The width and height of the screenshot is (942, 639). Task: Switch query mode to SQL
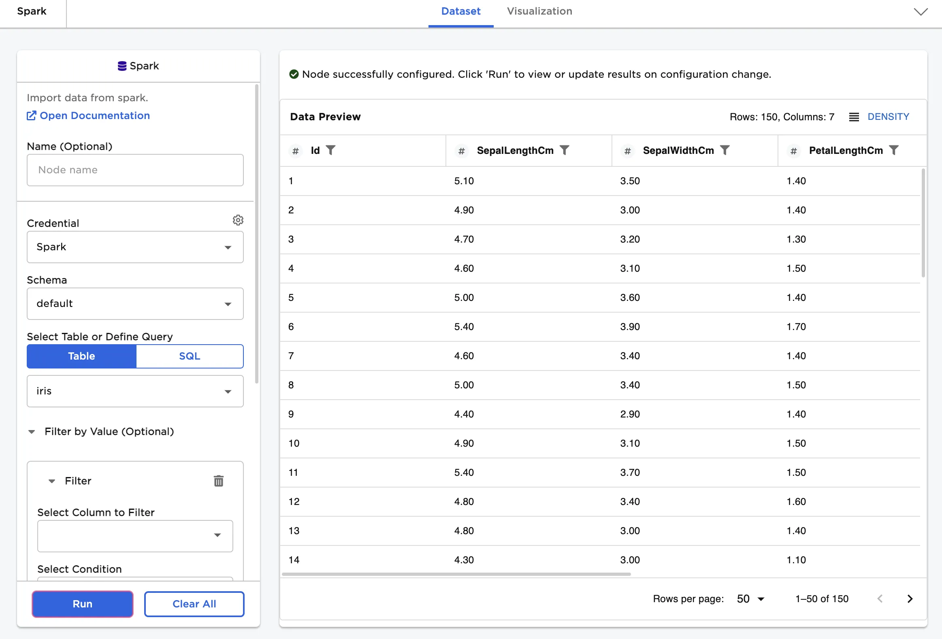tap(189, 356)
